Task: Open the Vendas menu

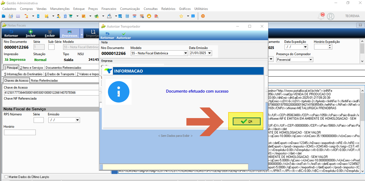Action: (42, 9)
